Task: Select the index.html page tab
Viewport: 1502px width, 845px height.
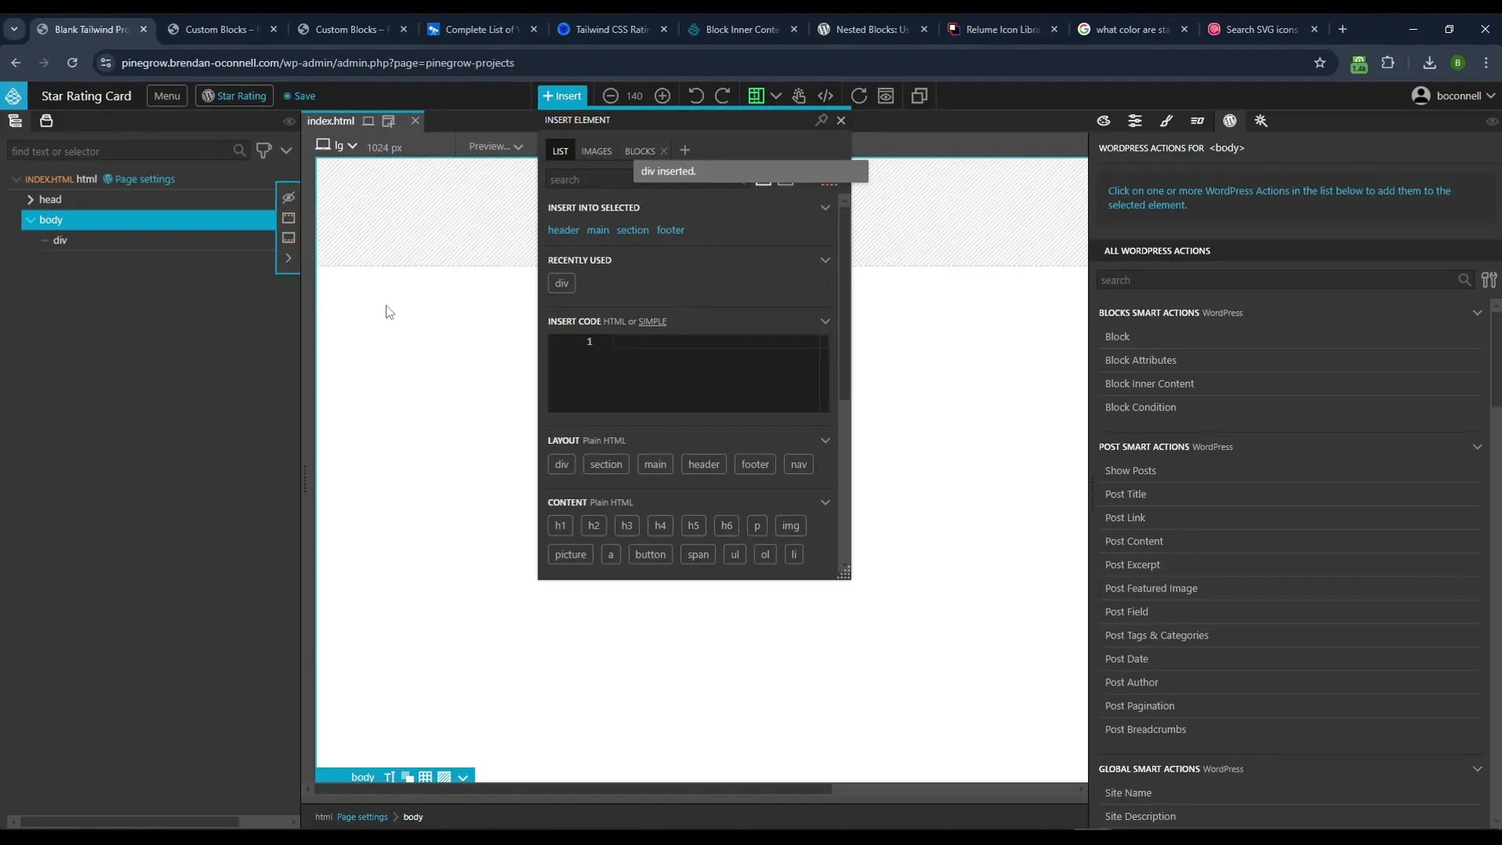Action: (330, 120)
